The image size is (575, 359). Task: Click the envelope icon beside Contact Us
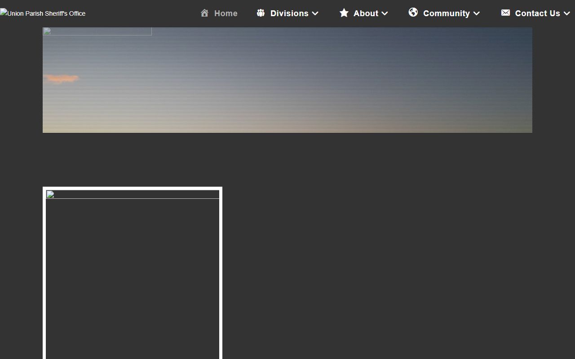pos(505,13)
